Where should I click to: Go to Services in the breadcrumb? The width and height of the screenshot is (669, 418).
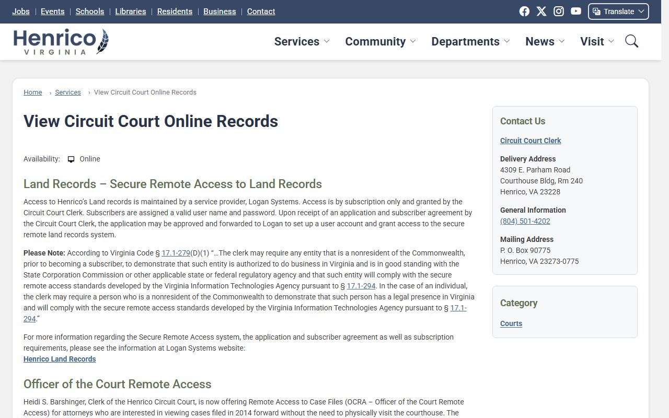(68, 92)
